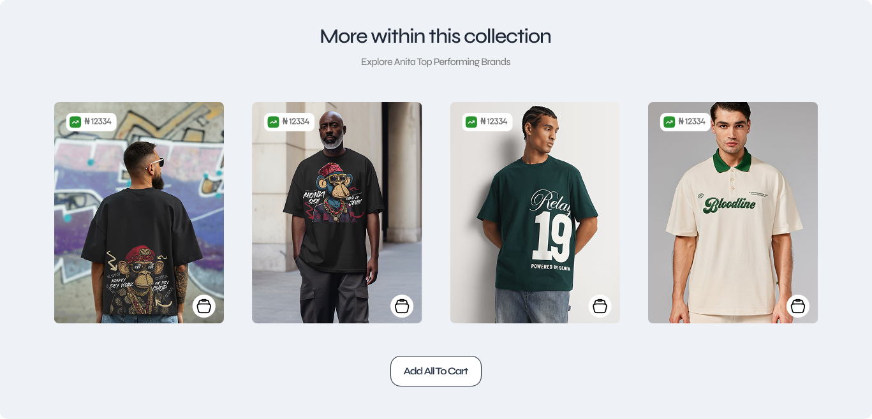
Task: Click trending icon on Monki Sise card
Action: (x=273, y=122)
